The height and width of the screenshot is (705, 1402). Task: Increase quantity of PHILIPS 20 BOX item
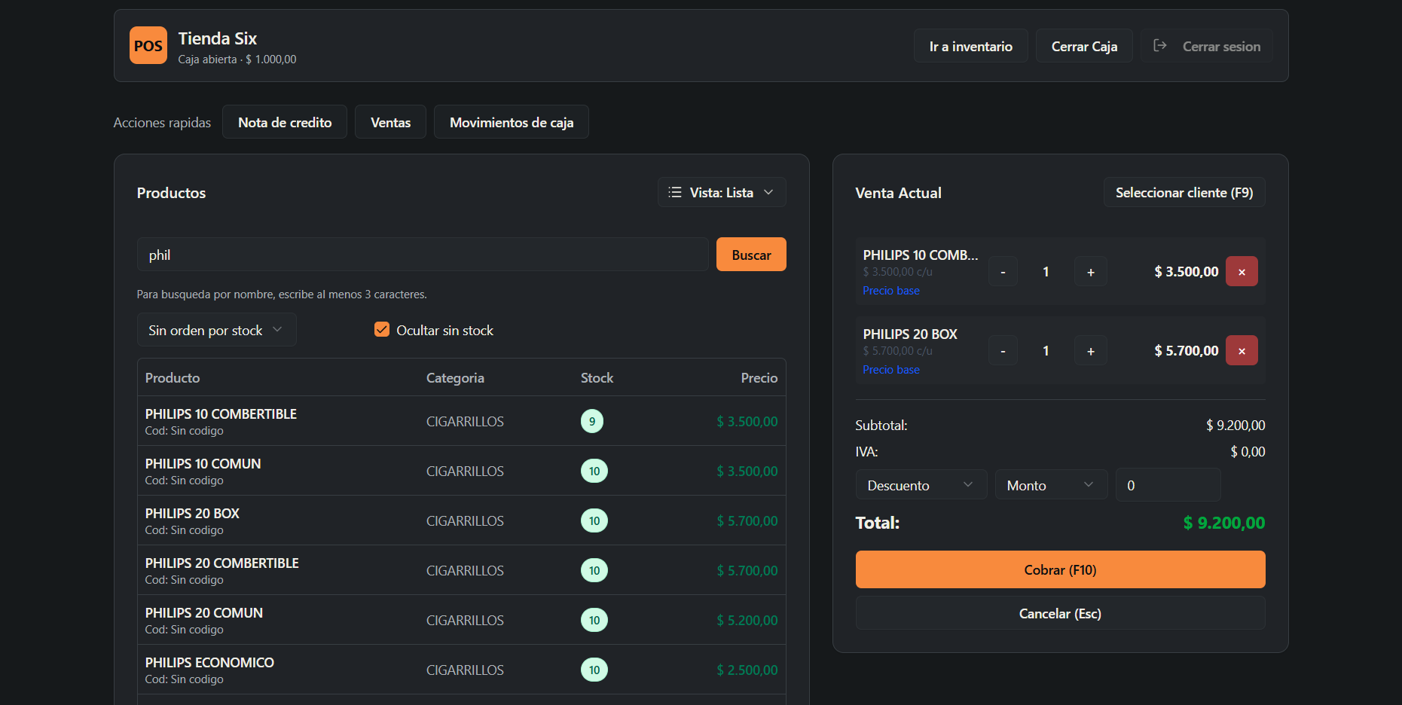[x=1090, y=350]
